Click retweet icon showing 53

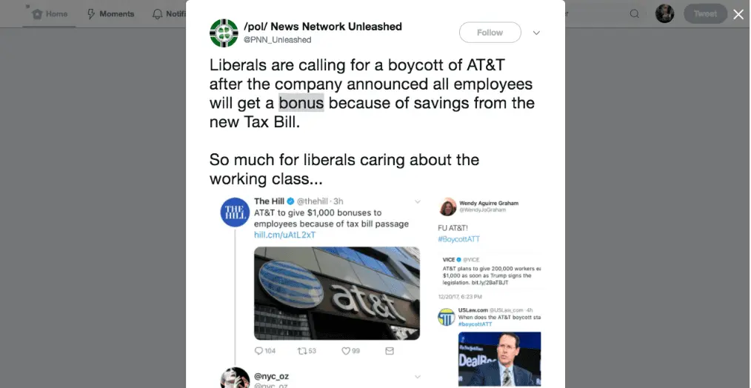coord(301,351)
